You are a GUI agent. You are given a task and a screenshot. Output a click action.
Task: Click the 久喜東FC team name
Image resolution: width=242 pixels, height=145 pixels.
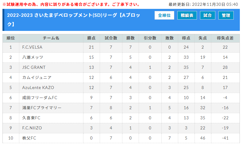[31, 118]
